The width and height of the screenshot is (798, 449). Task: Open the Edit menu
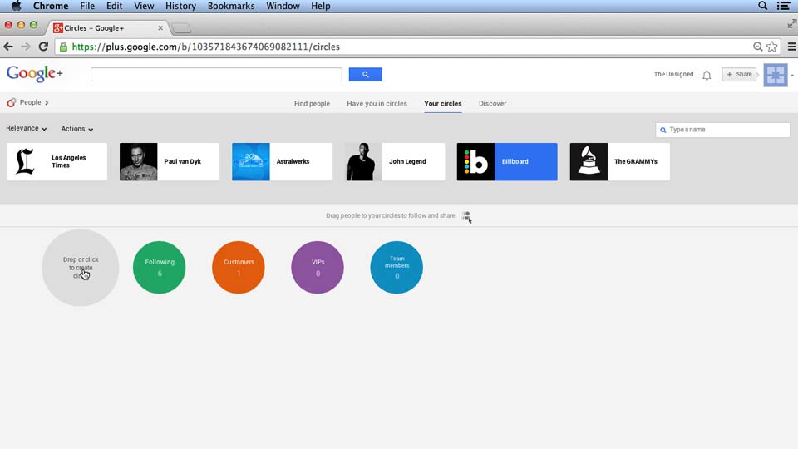click(114, 6)
